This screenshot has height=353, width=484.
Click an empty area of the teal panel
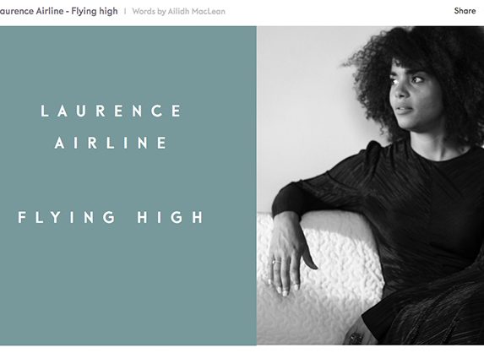click(128, 284)
